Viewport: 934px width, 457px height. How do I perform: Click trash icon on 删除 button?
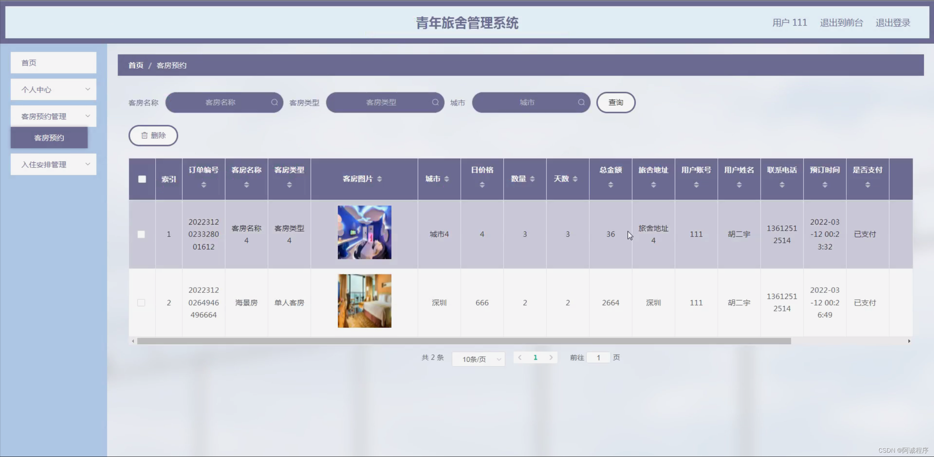tap(145, 135)
